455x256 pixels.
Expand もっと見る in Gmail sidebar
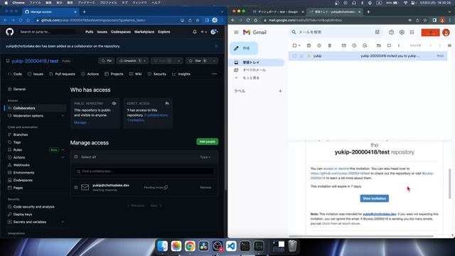(x=251, y=78)
